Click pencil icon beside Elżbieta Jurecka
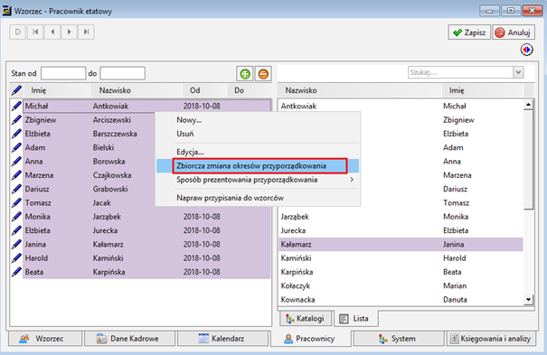 coord(16,230)
